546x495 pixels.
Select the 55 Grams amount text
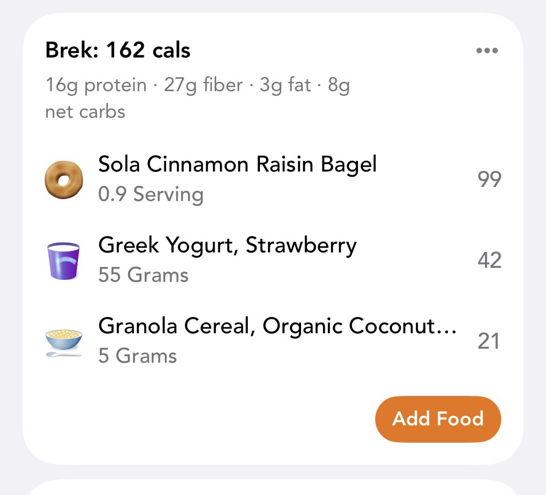click(143, 275)
